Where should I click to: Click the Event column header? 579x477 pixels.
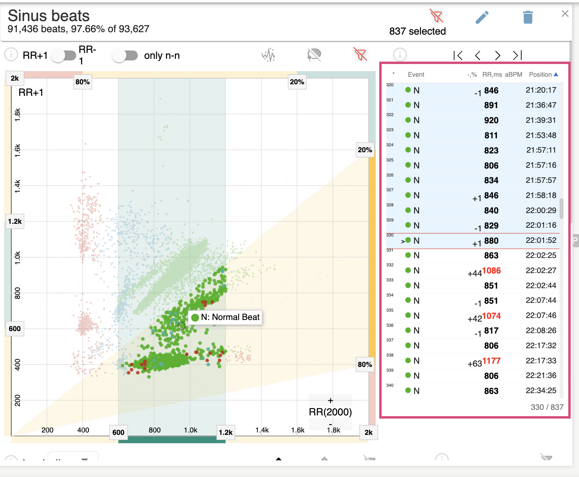[416, 75]
